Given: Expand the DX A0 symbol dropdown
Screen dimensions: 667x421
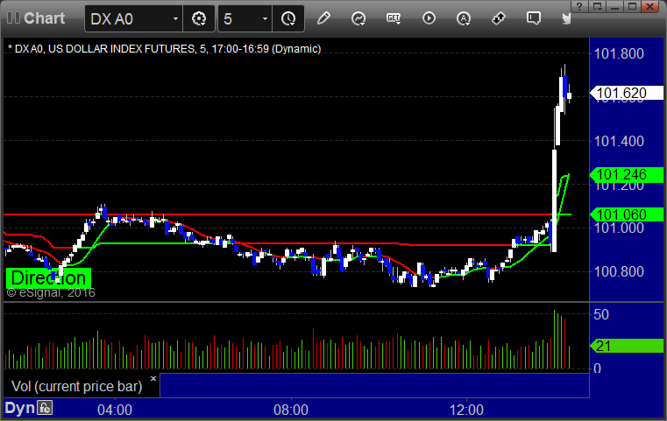Looking at the screenshot, I should pos(175,18).
